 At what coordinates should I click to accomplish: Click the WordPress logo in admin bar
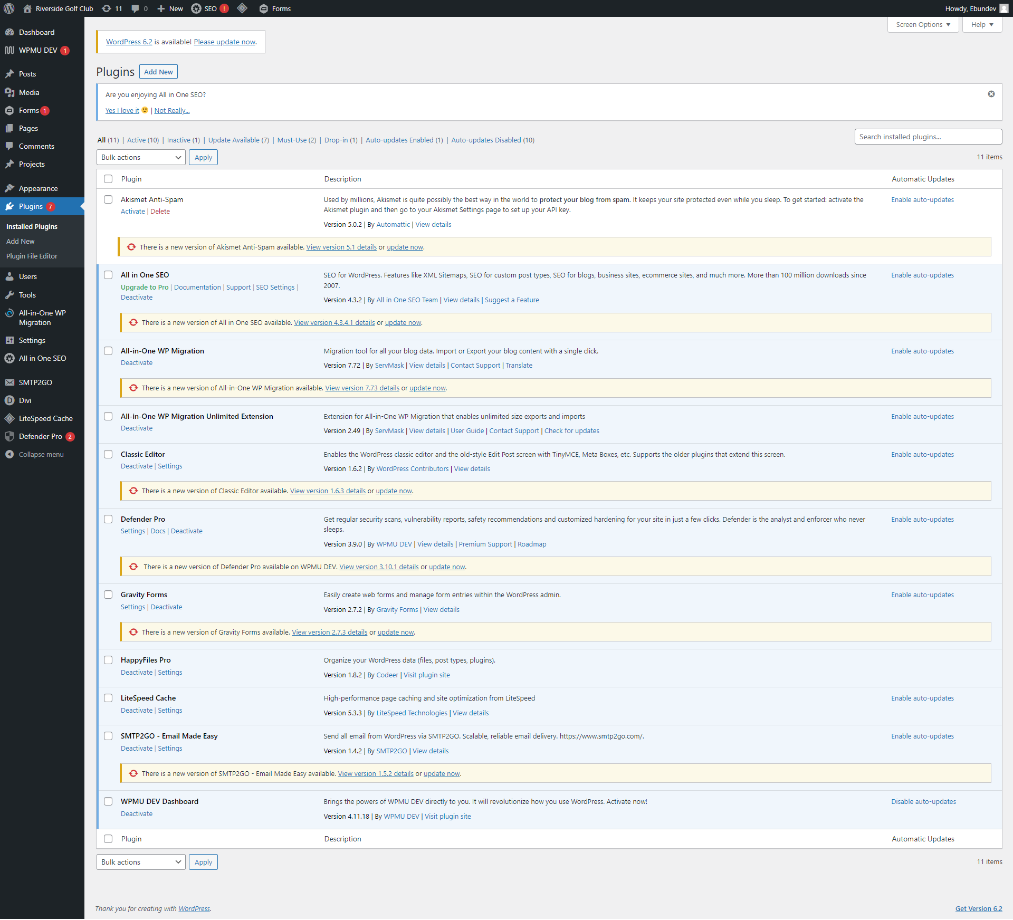(x=9, y=8)
